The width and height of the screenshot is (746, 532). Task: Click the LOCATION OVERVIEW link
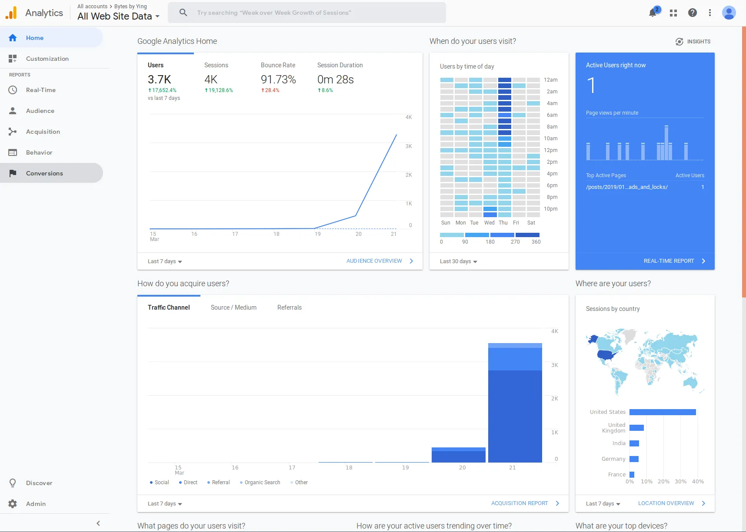point(666,503)
